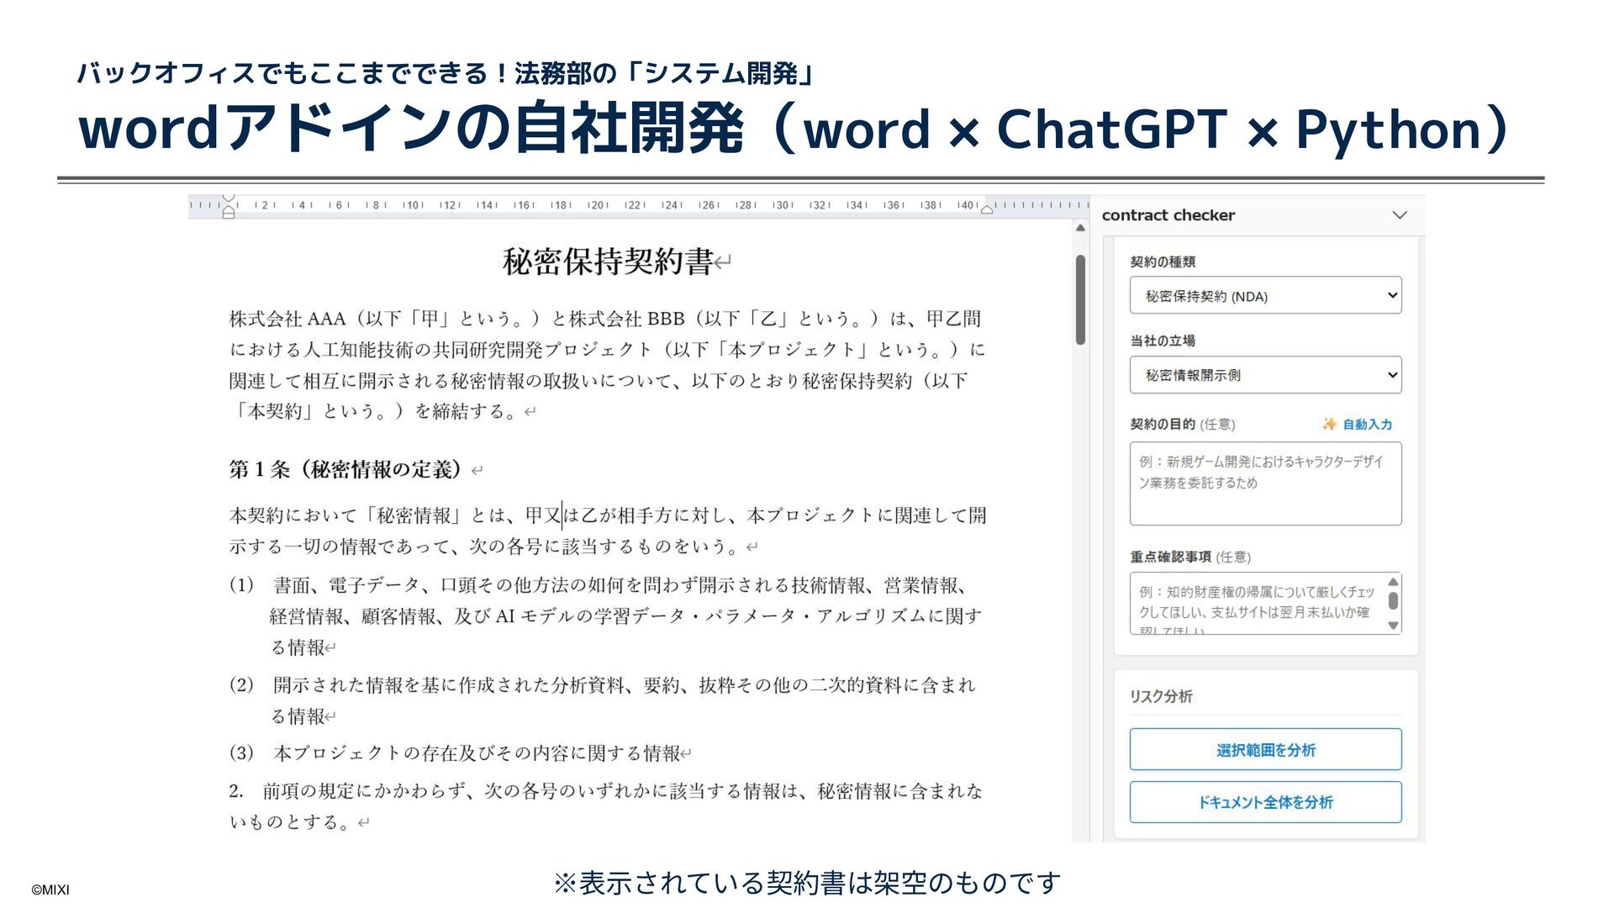Click the document scrollbar up arrow
Viewport: 1614px width, 908px height.
click(x=1080, y=228)
